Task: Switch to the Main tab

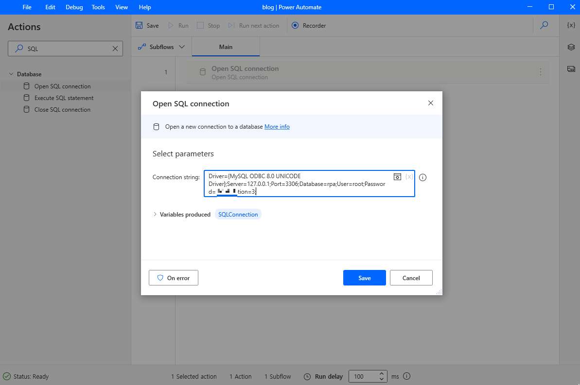Action: 226,47
